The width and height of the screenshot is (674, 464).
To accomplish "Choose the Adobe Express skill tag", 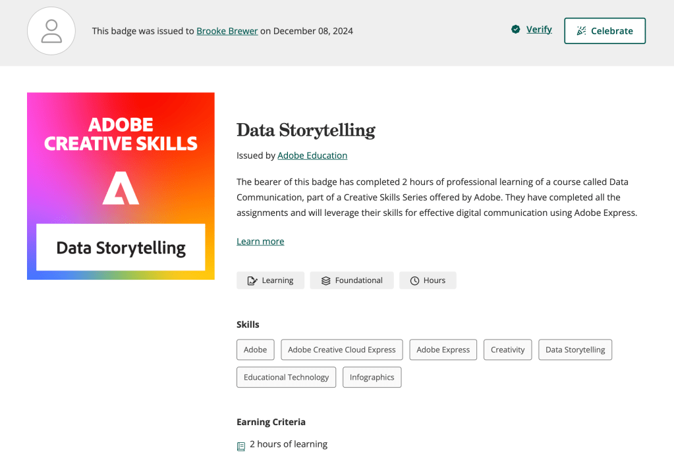I will click(443, 349).
